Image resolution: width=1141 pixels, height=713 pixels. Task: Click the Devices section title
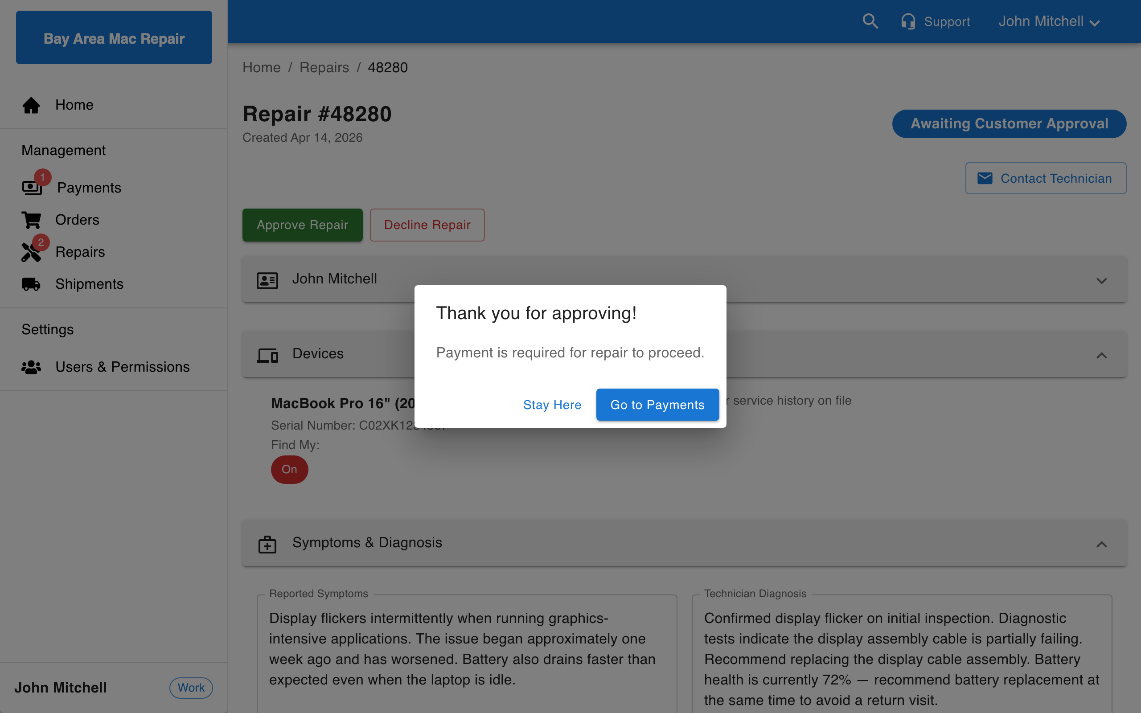pyautogui.click(x=318, y=354)
